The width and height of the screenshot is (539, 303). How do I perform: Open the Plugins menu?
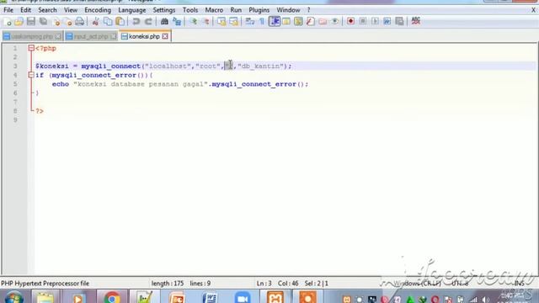(259, 10)
